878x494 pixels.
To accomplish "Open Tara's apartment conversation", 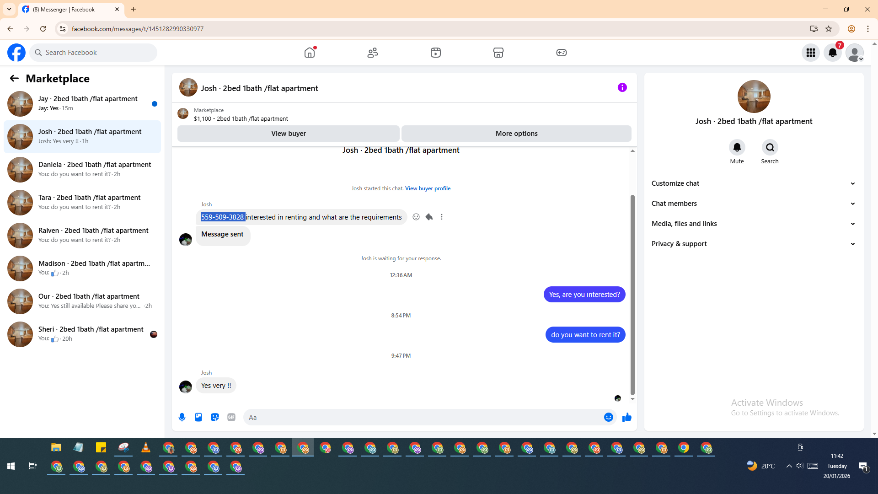I will pos(82,203).
